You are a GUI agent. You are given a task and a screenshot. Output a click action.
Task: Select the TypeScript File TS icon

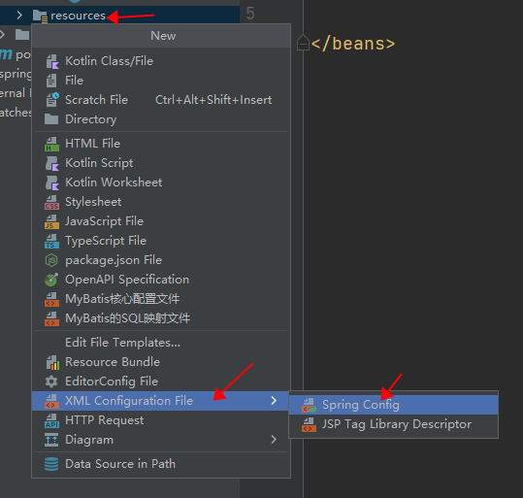click(x=51, y=241)
